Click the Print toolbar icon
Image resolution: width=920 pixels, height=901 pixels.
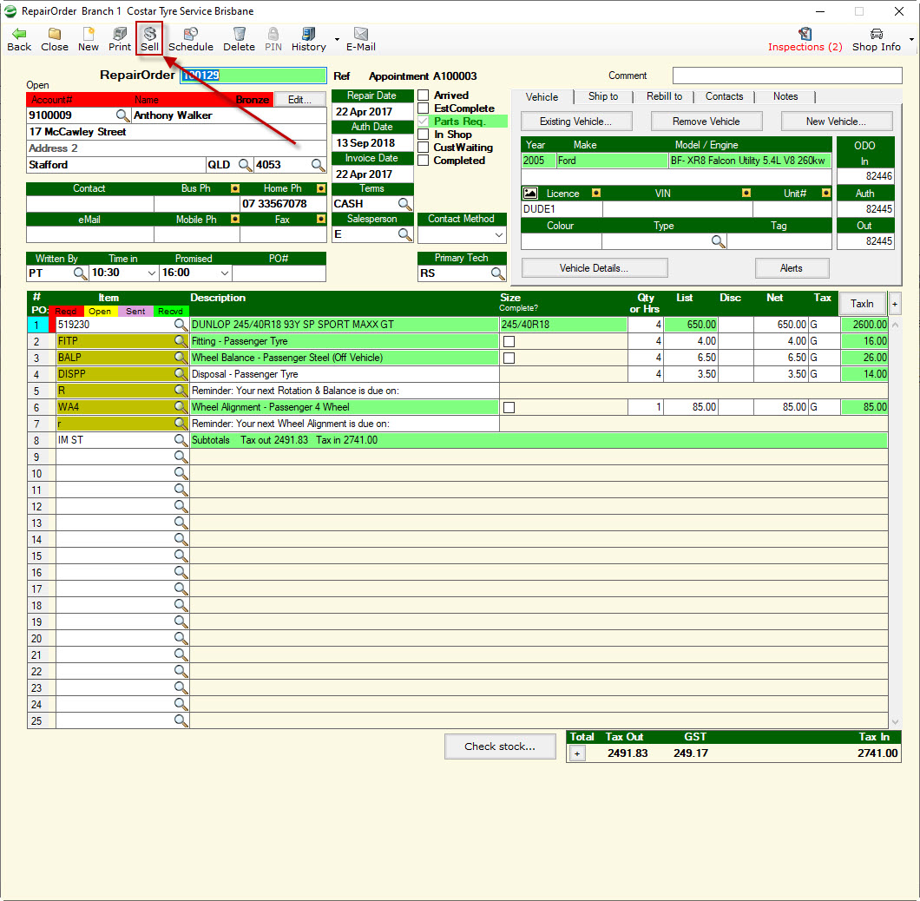click(120, 39)
